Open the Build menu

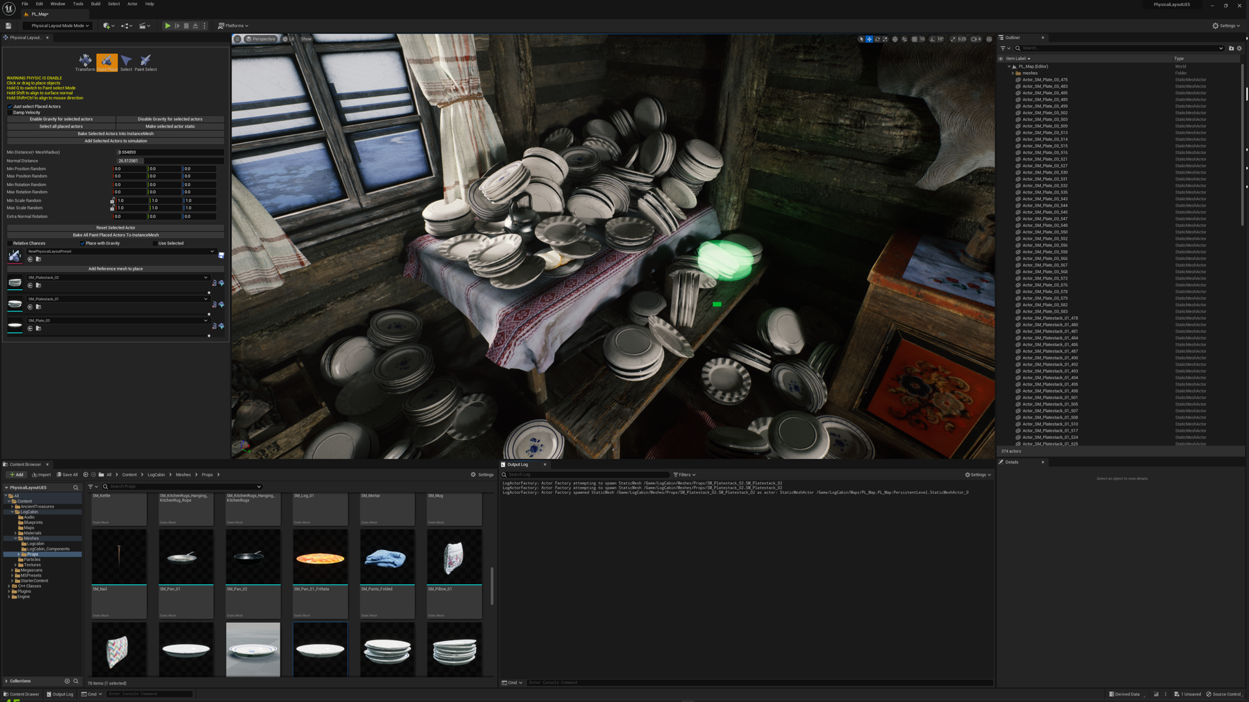click(x=96, y=4)
